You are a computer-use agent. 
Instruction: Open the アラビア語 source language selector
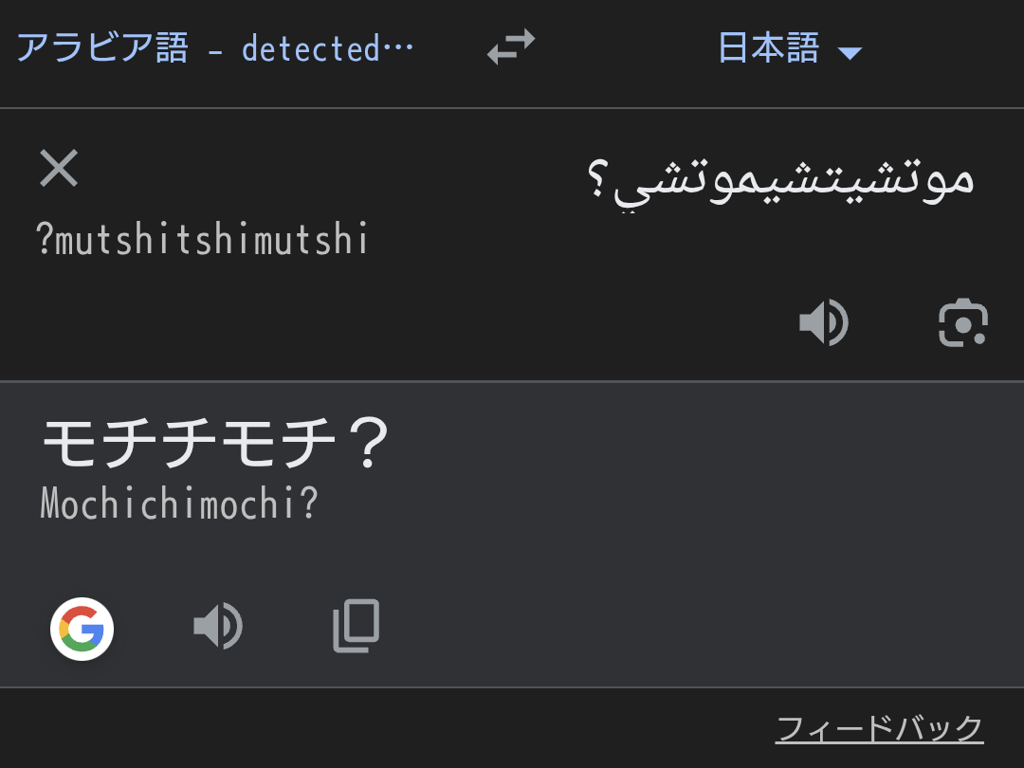click(x=102, y=47)
